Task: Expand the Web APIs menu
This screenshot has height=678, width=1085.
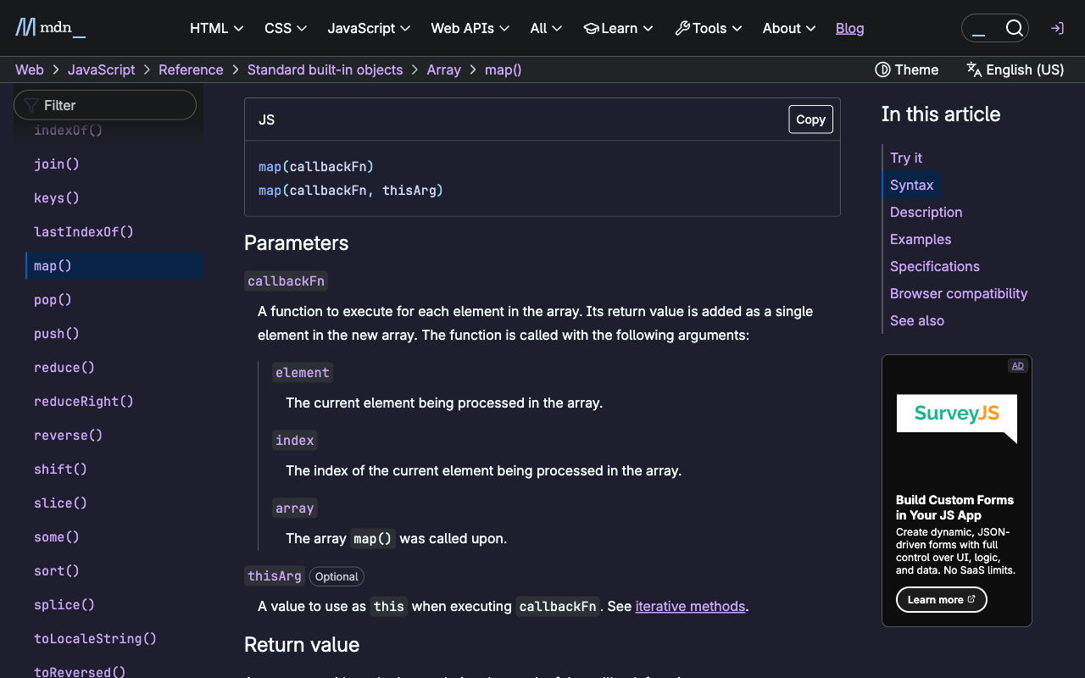Action: 470,28
